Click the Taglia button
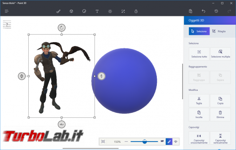The image size is (236, 150). [199, 101]
